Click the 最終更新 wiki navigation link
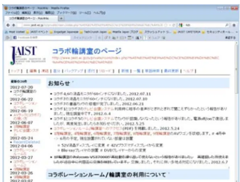Image resolution: width=240 pixels, height=182 pixels. point(171,71)
